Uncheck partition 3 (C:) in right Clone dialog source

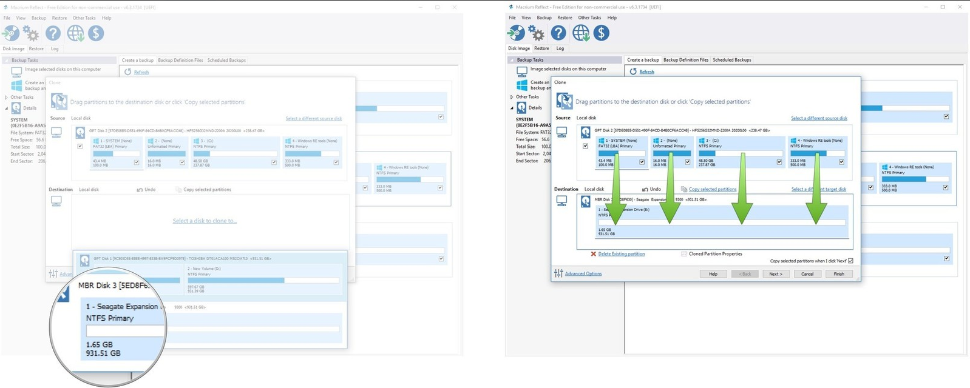click(x=779, y=162)
